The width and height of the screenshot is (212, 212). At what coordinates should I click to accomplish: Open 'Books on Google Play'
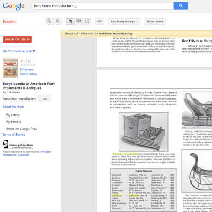click(21, 129)
